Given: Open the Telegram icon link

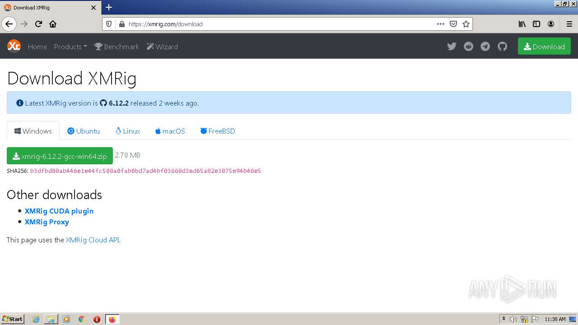Looking at the screenshot, I should 485,46.
